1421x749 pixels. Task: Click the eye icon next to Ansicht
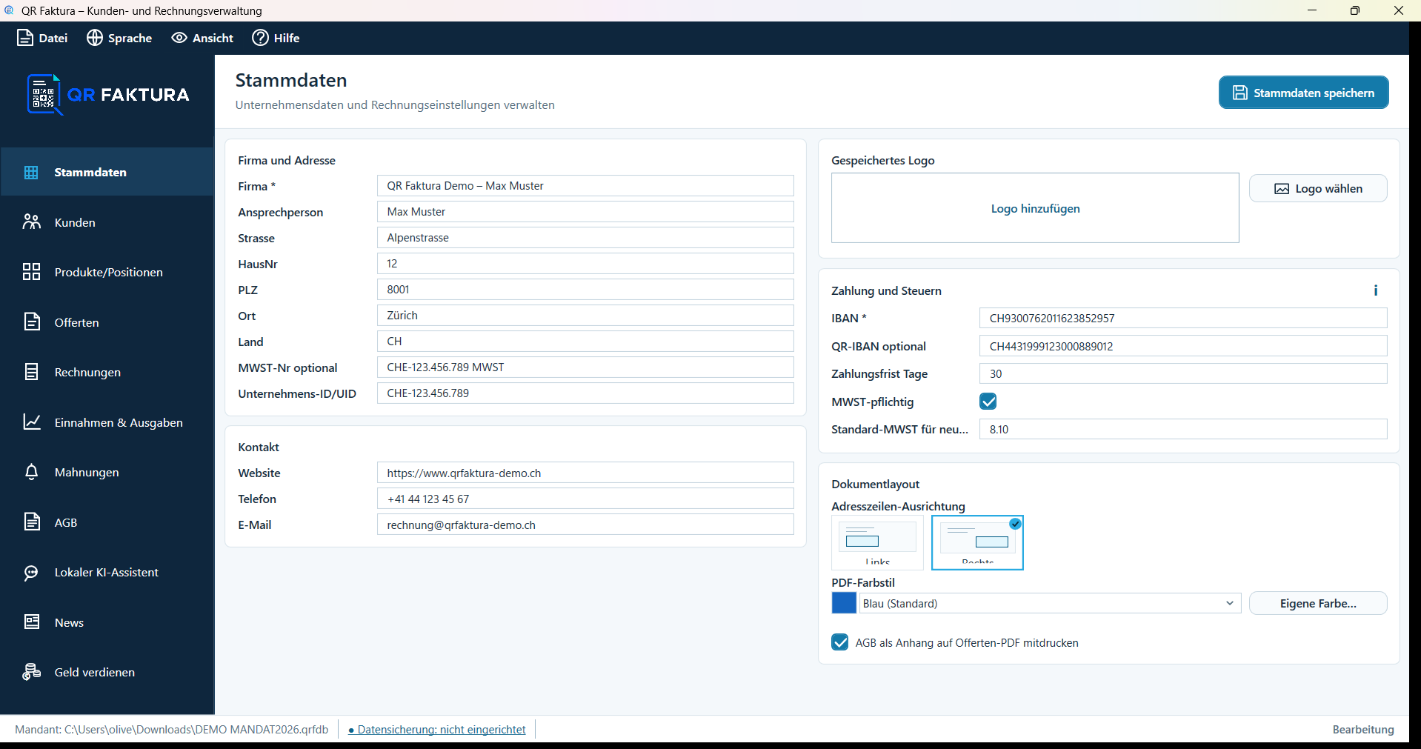point(179,38)
